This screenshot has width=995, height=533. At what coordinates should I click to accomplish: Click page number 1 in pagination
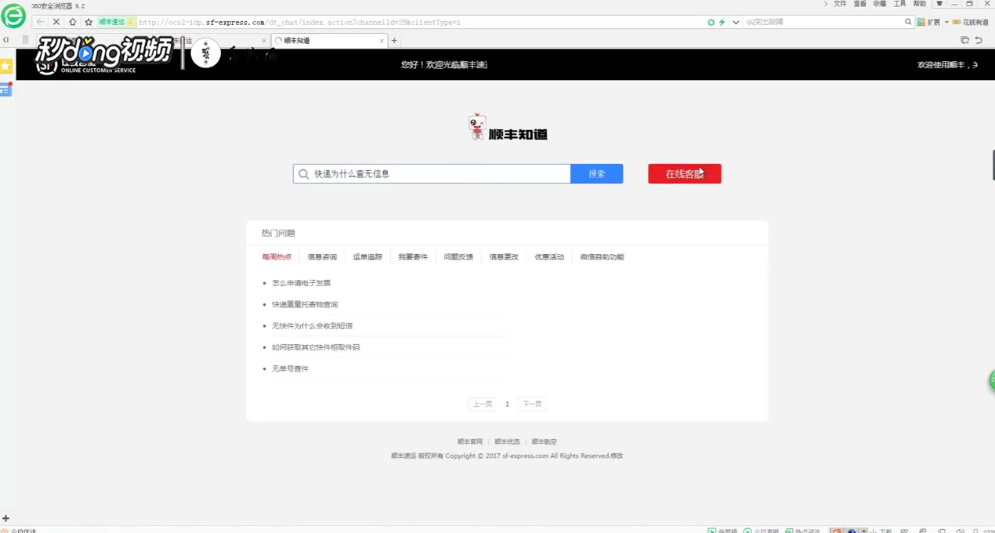[x=507, y=404]
